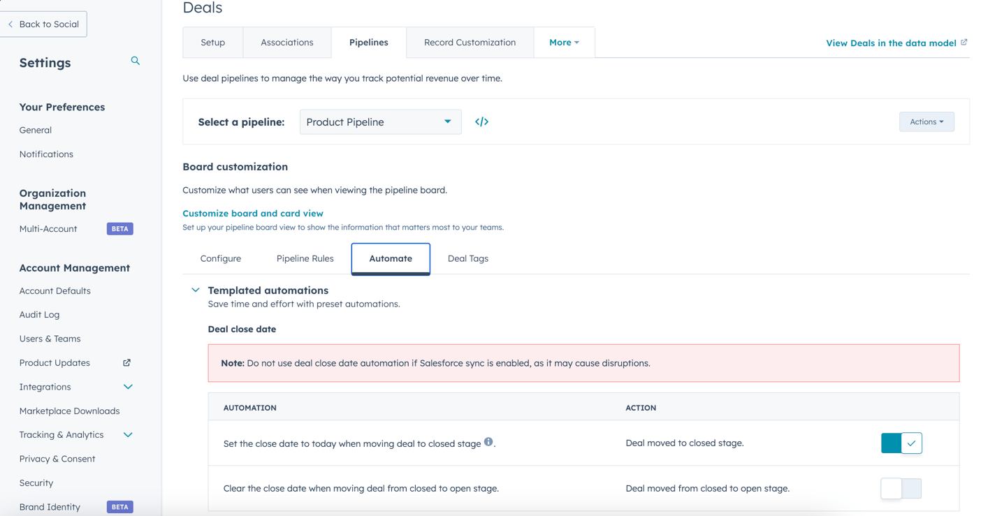Click the external link icon after data model text

pyautogui.click(x=965, y=42)
